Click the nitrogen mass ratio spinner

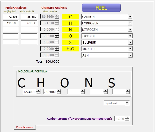click(x=57, y=30)
